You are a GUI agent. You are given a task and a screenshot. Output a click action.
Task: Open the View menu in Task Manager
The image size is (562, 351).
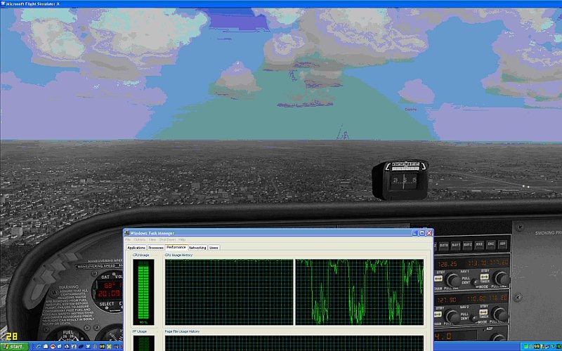point(152,239)
